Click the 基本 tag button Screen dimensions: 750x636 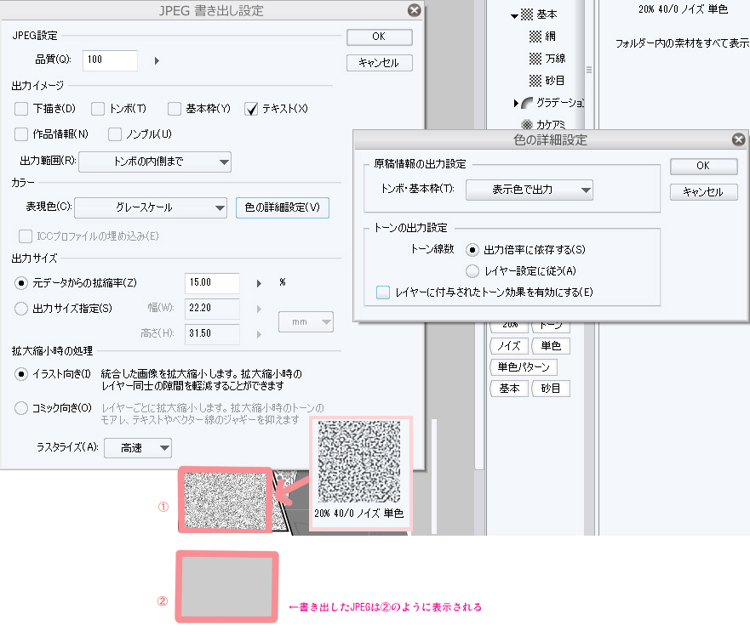coord(509,389)
